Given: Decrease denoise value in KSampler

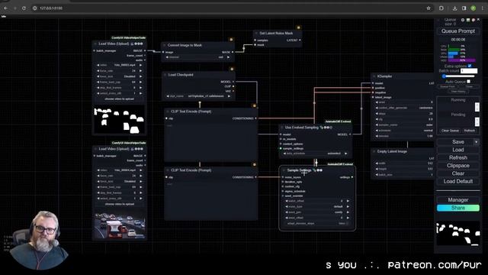Looking at the screenshot, I should (377, 136).
